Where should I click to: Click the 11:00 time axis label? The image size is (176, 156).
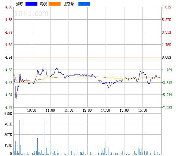pyautogui.click(x=50, y=110)
